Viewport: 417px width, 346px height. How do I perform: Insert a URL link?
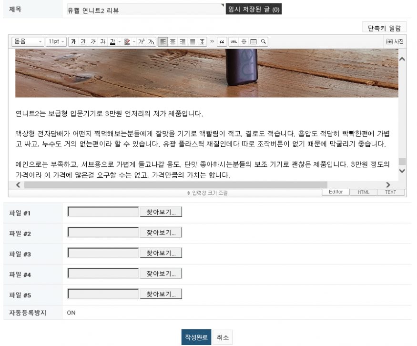coord(234,41)
